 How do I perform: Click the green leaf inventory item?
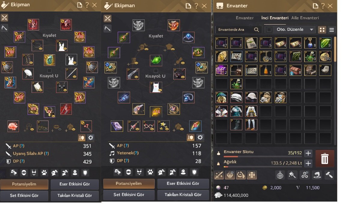coord(325,43)
